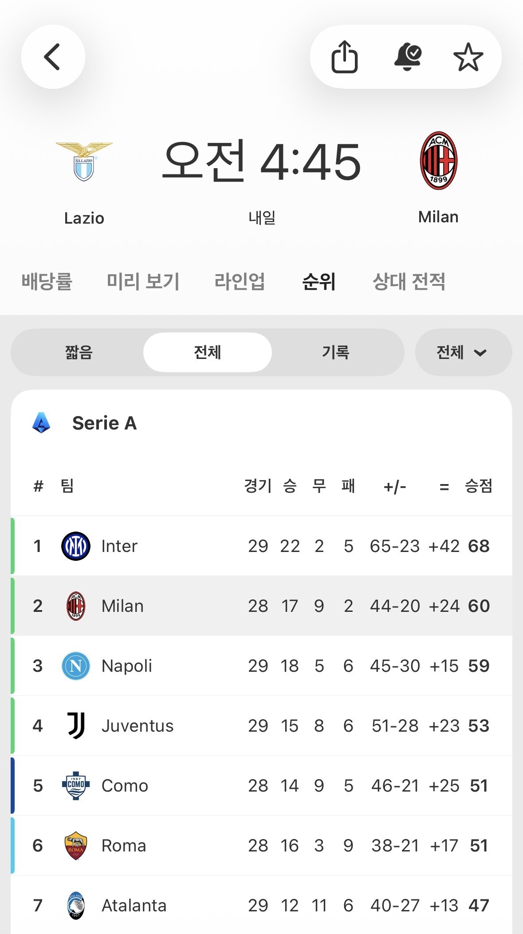This screenshot has width=523, height=934.
Task: Tap the AC Milan crest in header
Action: [438, 161]
